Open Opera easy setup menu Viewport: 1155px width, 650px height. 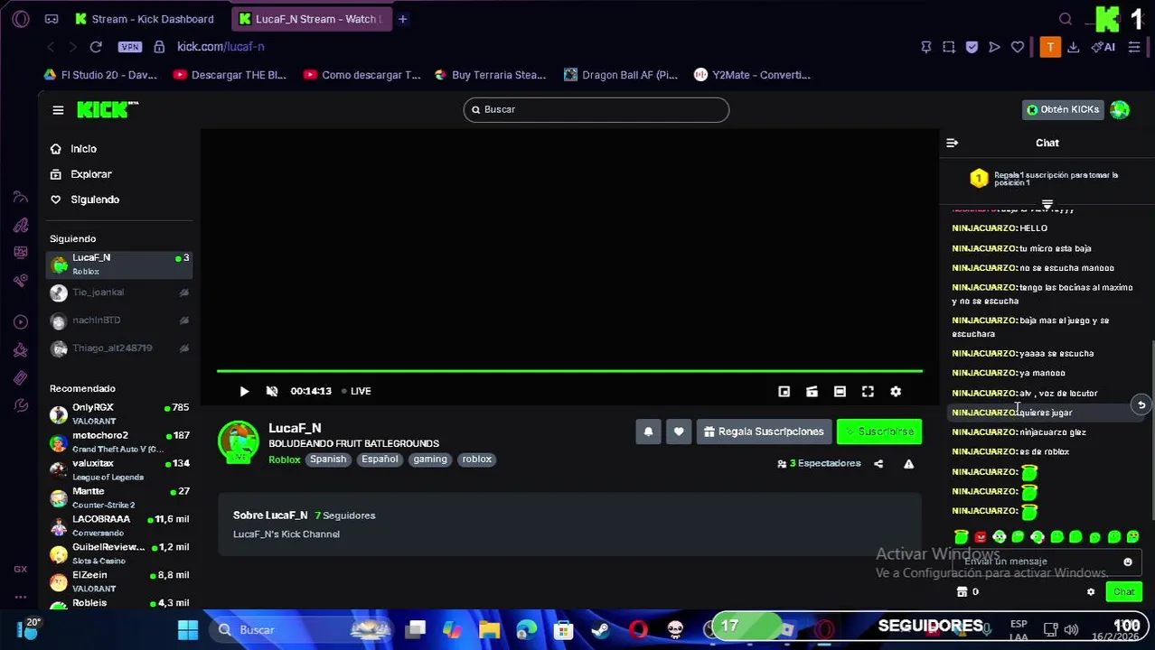(1134, 47)
